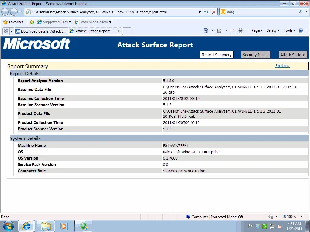Stop loading with the red X icon
The height and width of the screenshot is (232, 310).
pyautogui.click(x=214, y=12)
